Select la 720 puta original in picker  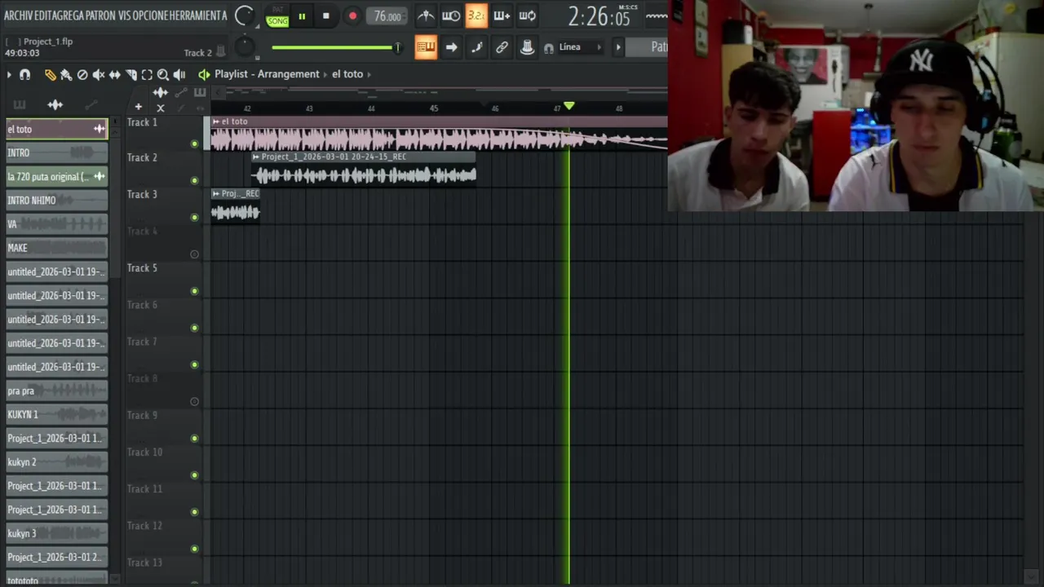point(57,176)
